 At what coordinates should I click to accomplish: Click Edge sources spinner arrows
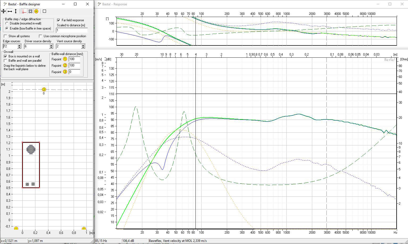(x=19, y=46)
